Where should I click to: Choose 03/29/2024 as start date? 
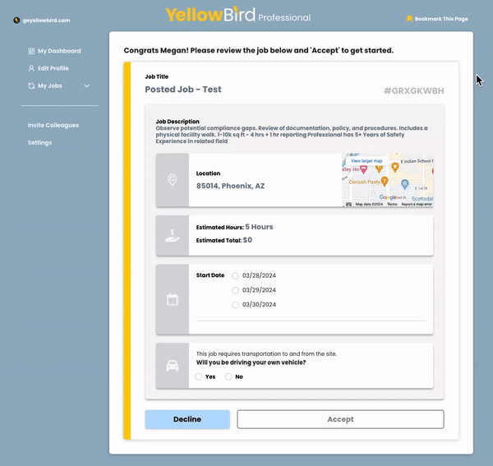coord(236,290)
